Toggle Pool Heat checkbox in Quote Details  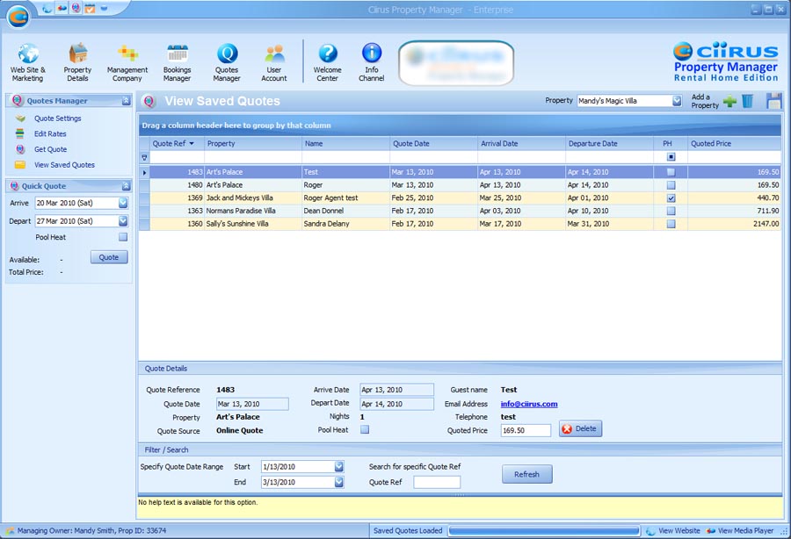[365, 429]
